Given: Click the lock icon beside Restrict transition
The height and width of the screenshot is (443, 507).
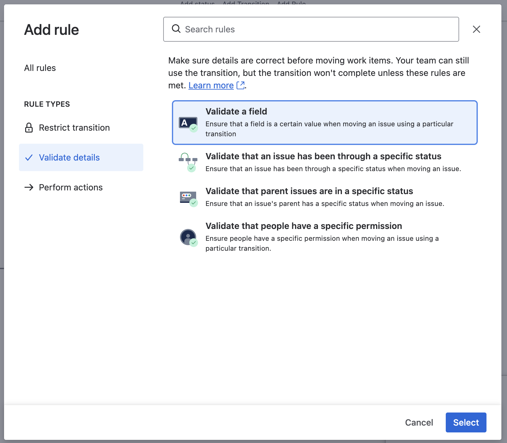Looking at the screenshot, I should pos(29,128).
